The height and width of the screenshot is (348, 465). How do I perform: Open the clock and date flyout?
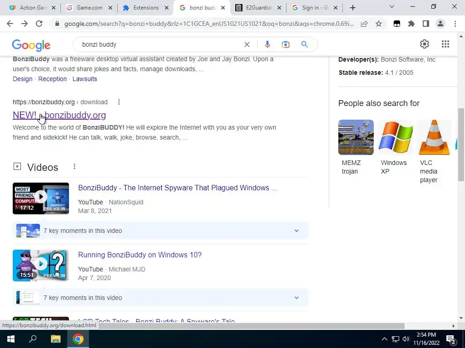coord(426,339)
